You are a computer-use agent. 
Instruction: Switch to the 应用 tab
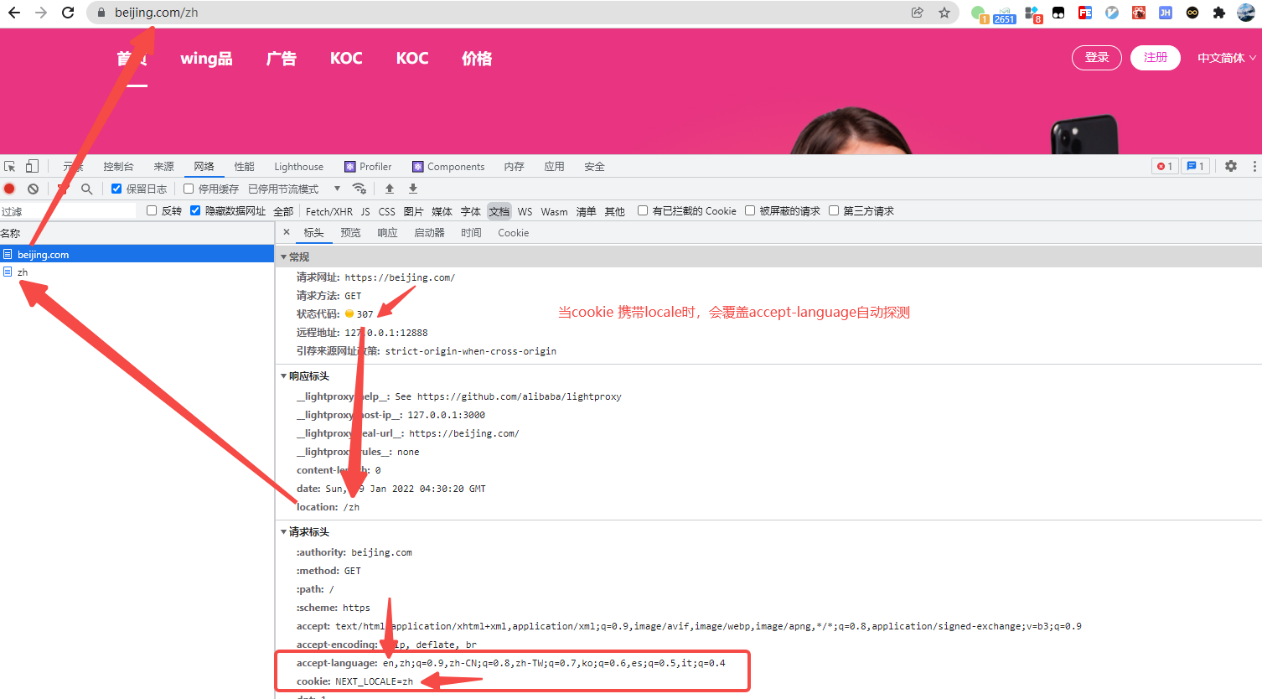(x=554, y=166)
